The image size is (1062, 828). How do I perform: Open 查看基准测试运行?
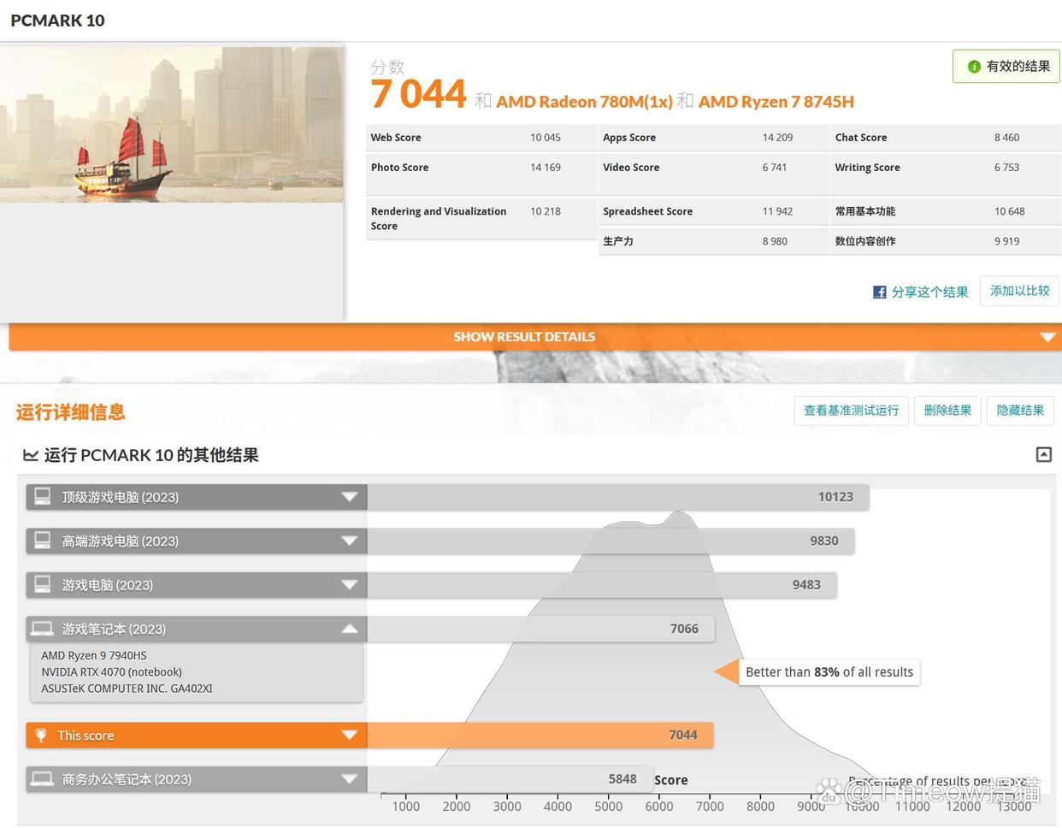[851, 411]
